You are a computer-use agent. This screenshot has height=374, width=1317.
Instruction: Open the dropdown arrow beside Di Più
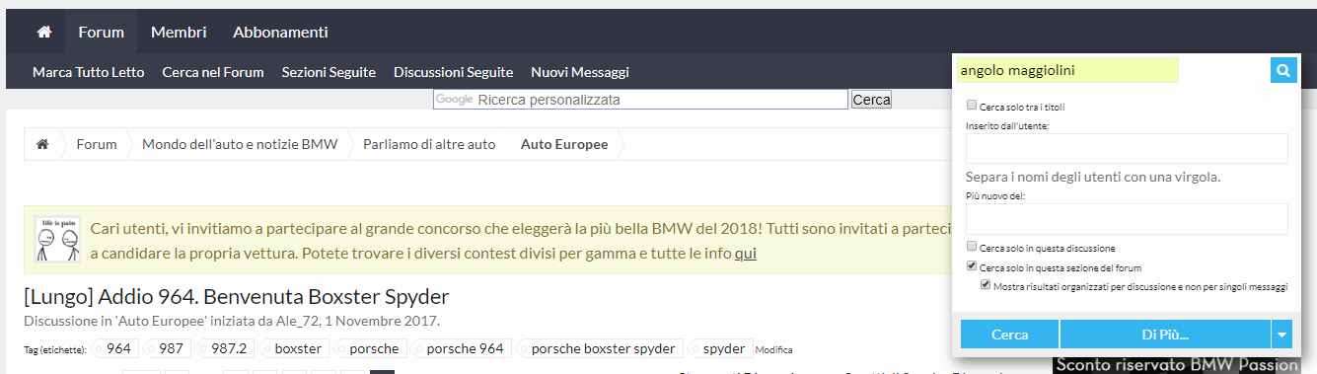(x=1282, y=335)
